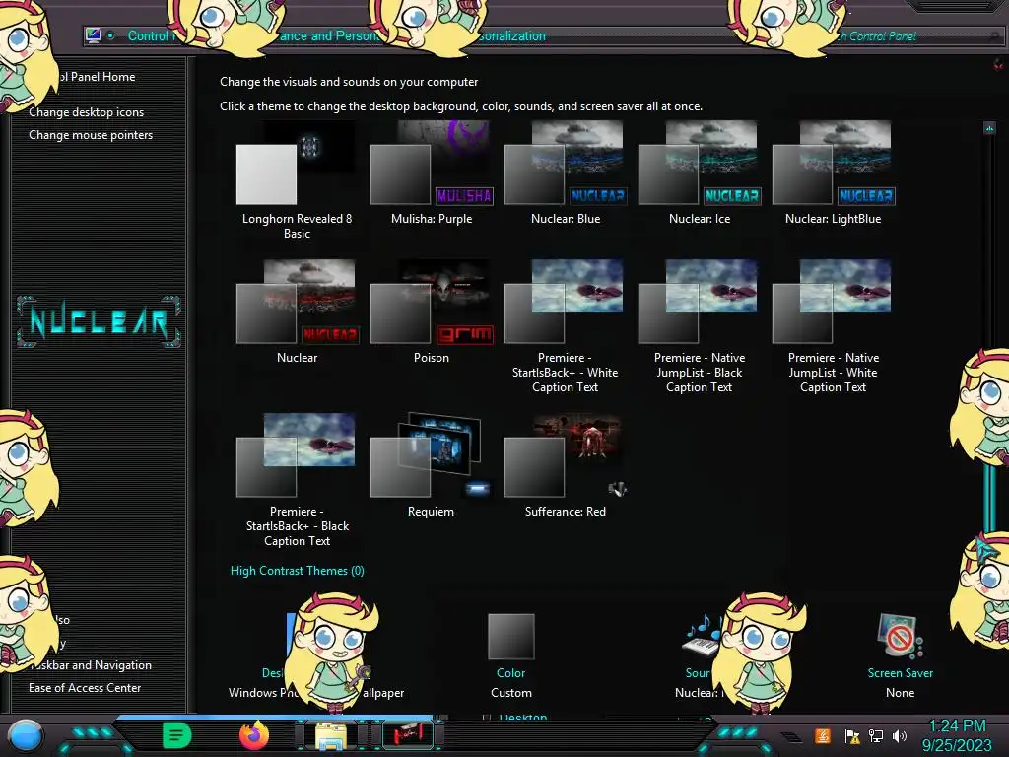Apply Premiere StartIsBack+ White Caption Text theme

(x=565, y=327)
